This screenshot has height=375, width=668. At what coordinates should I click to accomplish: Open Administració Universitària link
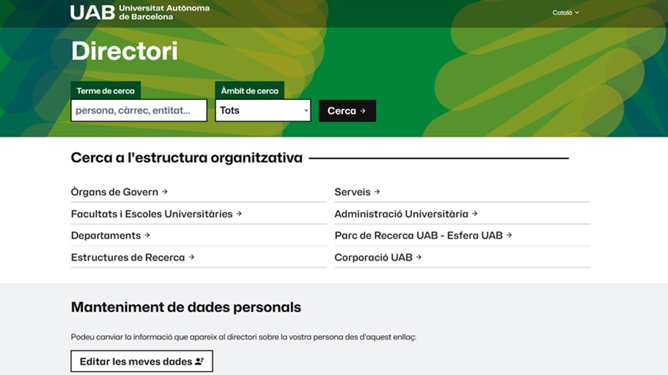point(405,214)
